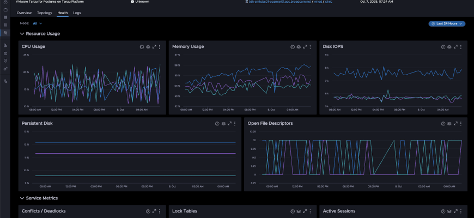Viewport: 474px width, 218px height.
Task: Open the Last 24 Hours time dropdown
Action: (x=447, y=24)
